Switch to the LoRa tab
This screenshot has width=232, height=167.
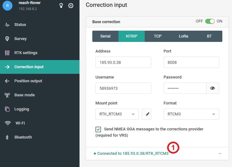point(183,36)
